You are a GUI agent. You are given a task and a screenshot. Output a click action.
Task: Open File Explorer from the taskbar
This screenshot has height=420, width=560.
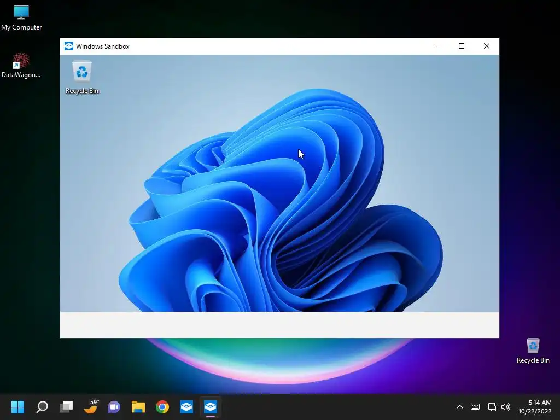tap(138, 407)
